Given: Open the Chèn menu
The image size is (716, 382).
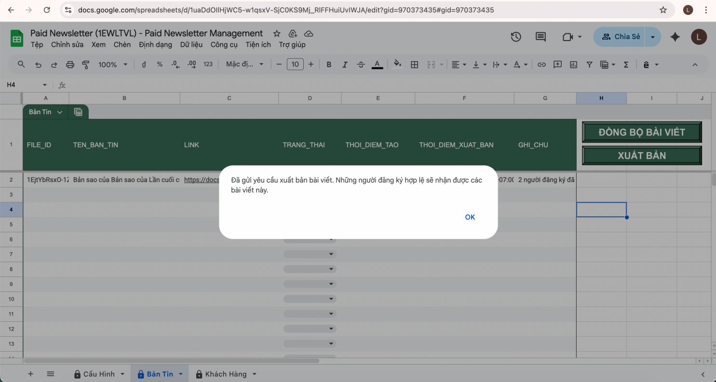Looking at the screenshot, I should [122, 44].
